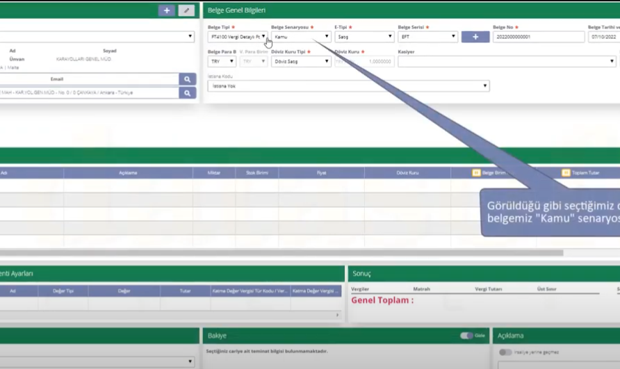Image resolution: width=620 pixels, height=369 pixels.
Task: Click the search icon beside address field
Action: [x=187, y=92]
